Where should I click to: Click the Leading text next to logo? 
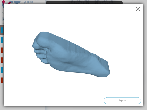28,2
